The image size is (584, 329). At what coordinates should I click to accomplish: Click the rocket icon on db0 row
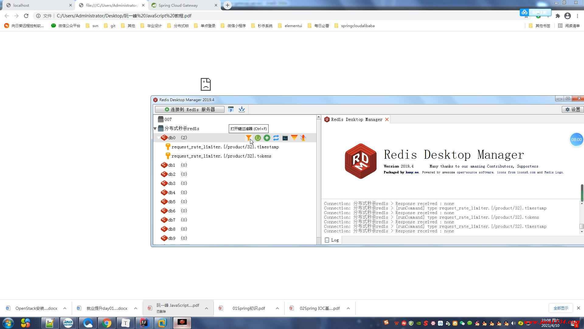[x=303, y=138]
